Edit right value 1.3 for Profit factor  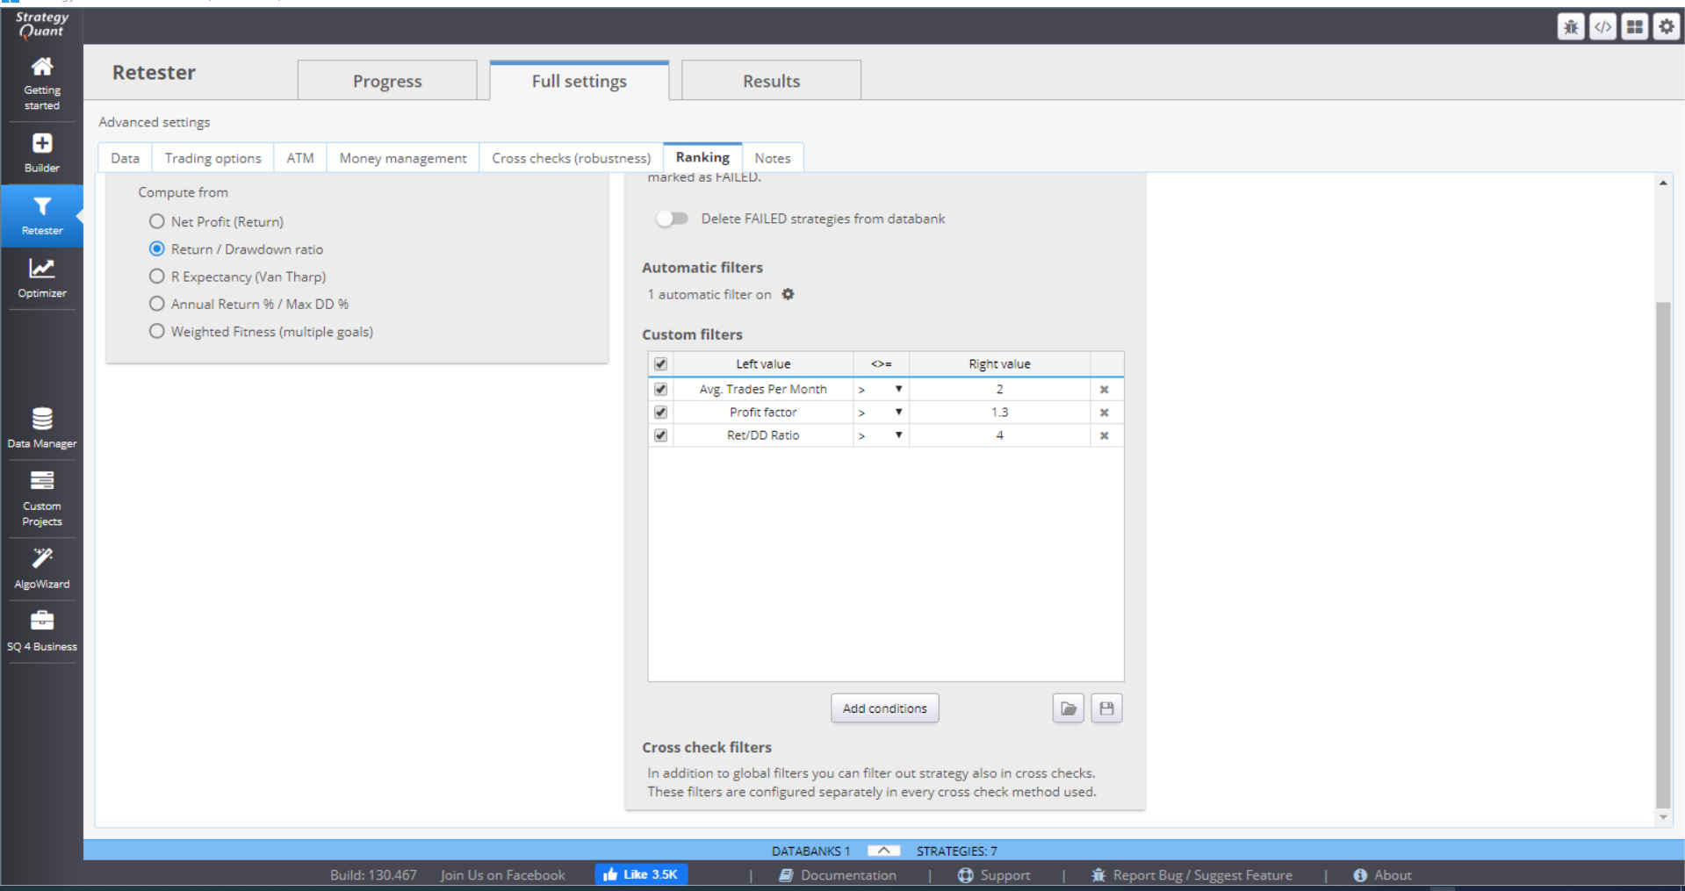pos(999,412)
